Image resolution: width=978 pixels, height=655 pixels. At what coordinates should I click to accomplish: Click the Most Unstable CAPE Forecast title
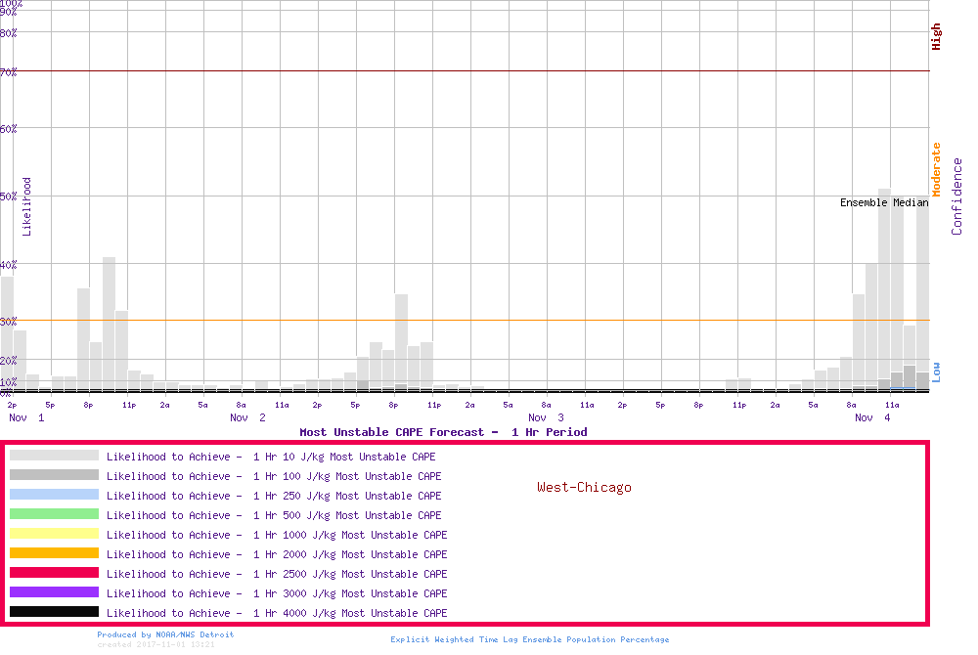[x=443, y=432]
